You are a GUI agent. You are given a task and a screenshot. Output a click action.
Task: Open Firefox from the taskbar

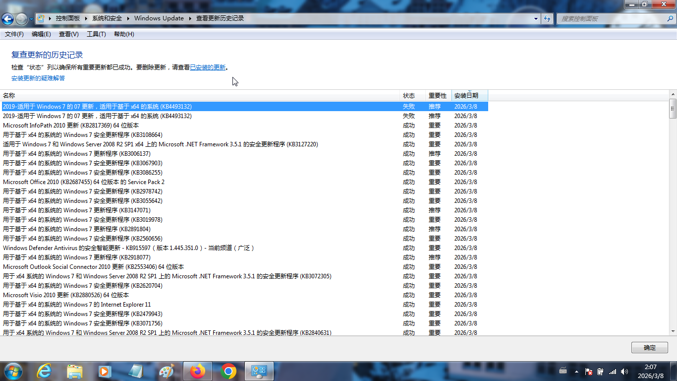[x=197, y=371]
